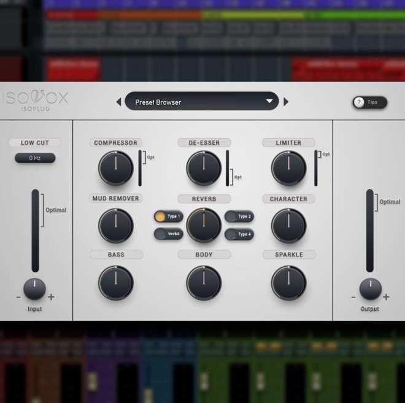This screenshot has height=403, width=405.
Task: Go to previous preset with left arrow
Action: [118, 102]
